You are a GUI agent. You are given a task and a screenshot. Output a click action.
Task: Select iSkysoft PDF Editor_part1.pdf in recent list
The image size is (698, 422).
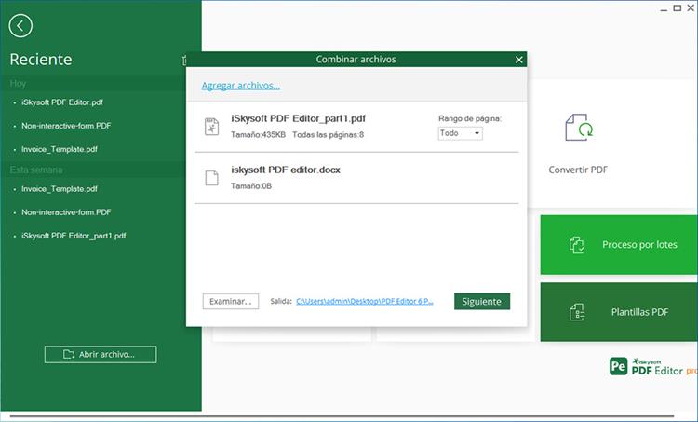[x=74, y=236]
